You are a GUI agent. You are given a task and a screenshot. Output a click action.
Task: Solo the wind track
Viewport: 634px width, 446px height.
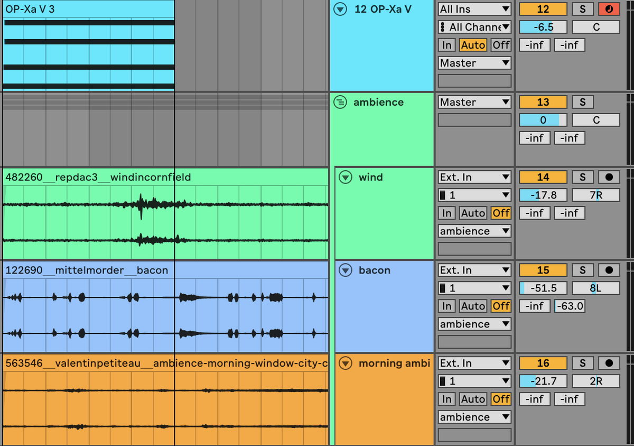coord(583,177)
